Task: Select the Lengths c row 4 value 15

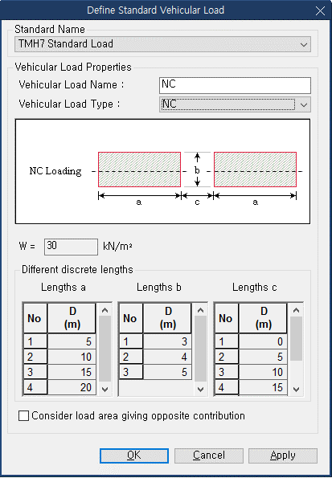Action: click(263, 387)
